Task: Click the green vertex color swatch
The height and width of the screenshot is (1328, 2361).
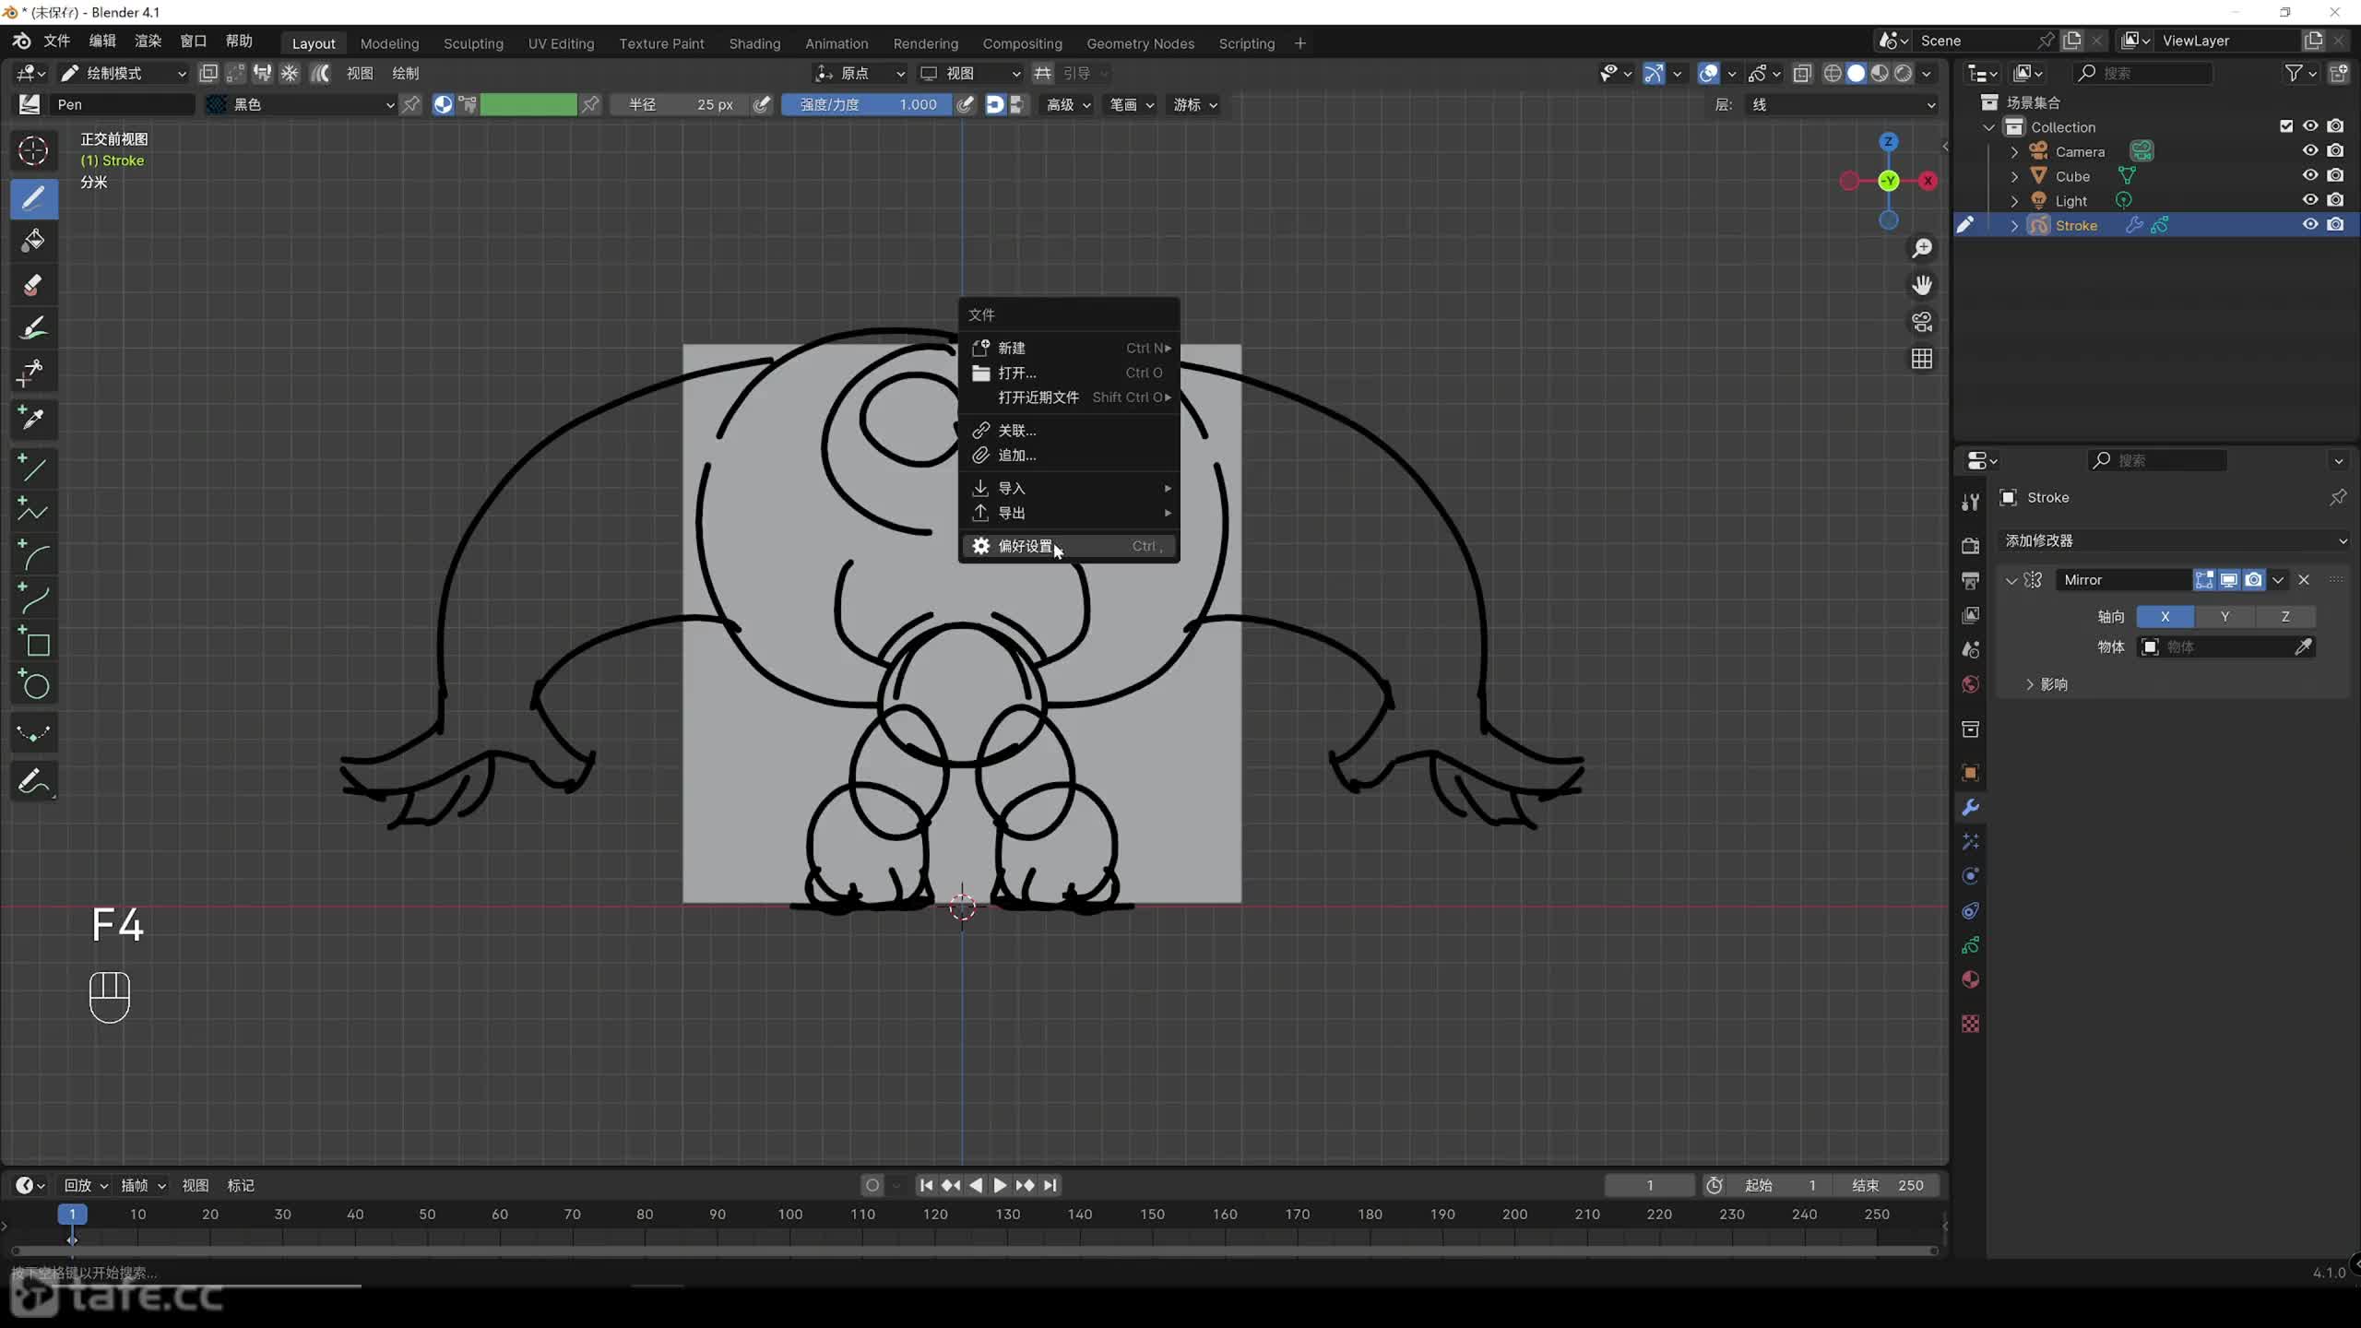Action: click(x=528, y=104)
